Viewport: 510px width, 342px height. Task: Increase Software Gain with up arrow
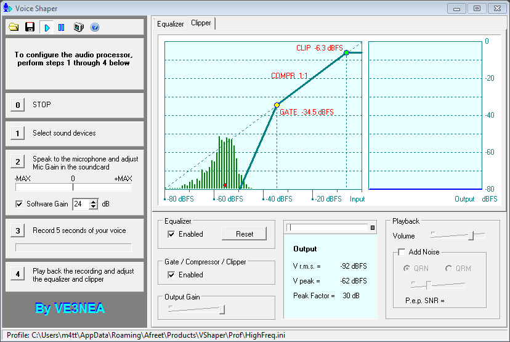(94, 202)
